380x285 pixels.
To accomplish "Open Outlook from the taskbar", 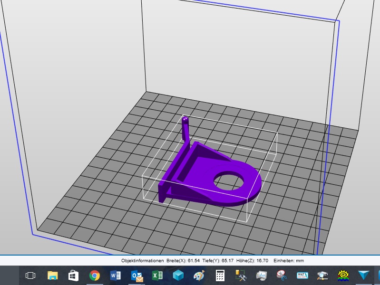I will [137, 275].
